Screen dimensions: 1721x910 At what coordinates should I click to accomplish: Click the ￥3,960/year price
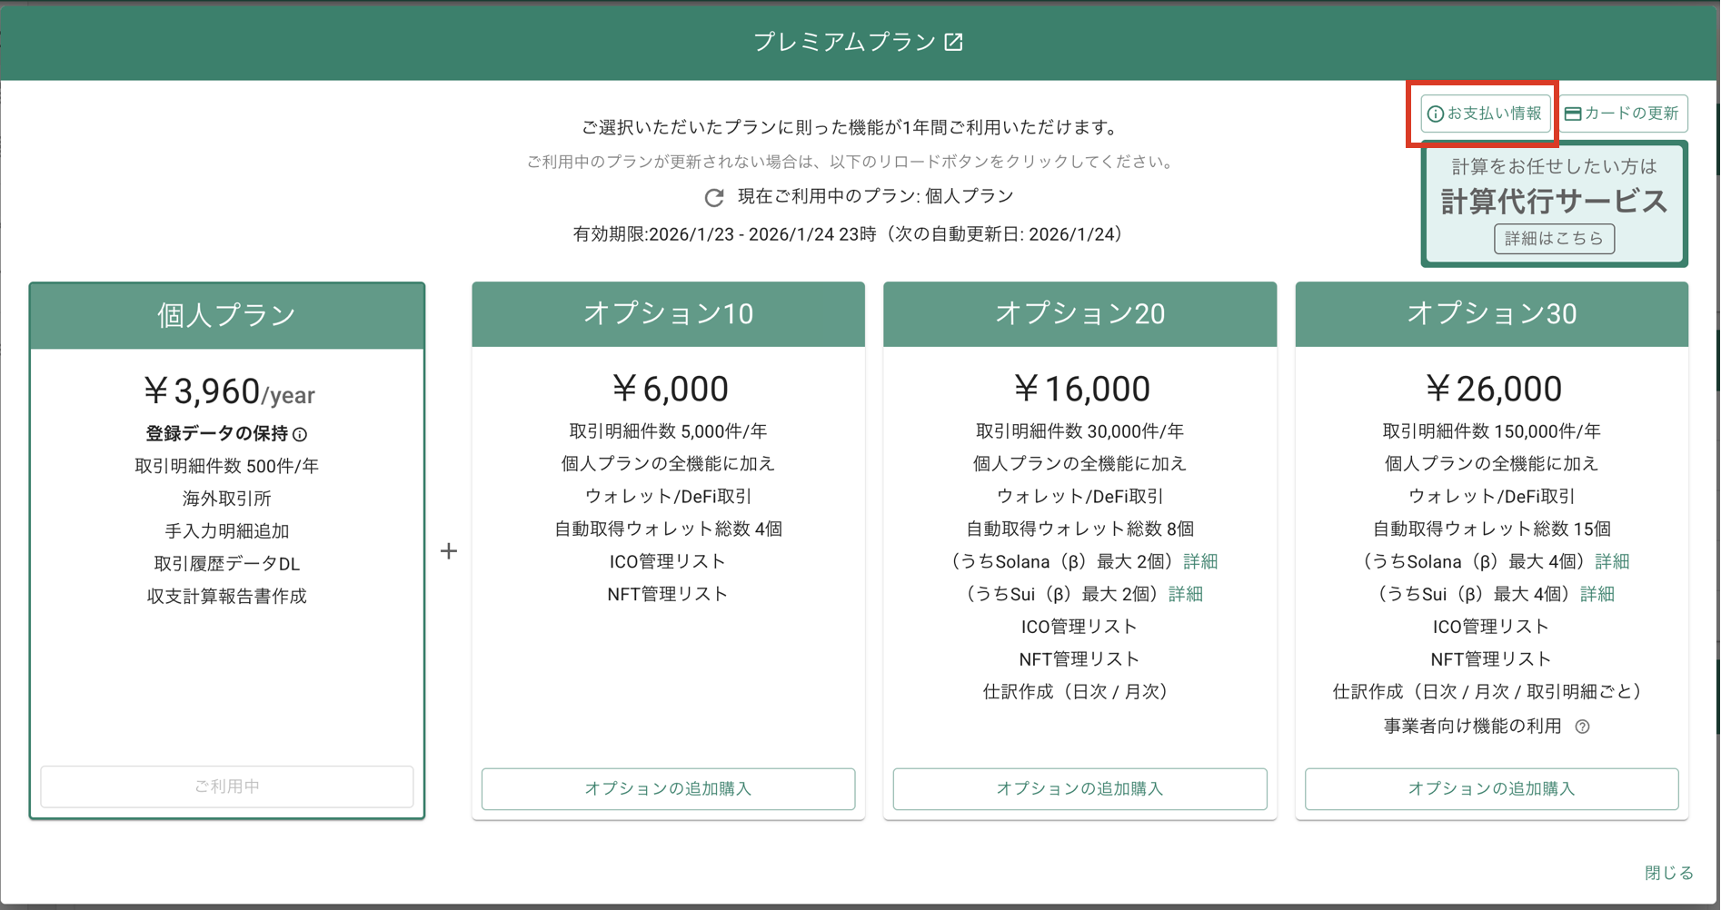pos(229,392)
